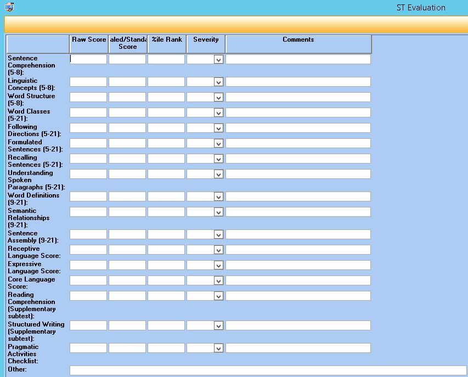Click %ile Rank field for Word Classes

166,112
